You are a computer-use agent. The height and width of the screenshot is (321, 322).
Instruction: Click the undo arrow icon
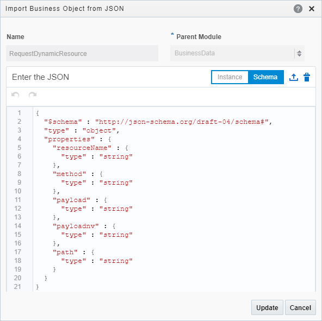tap(15, 95)
